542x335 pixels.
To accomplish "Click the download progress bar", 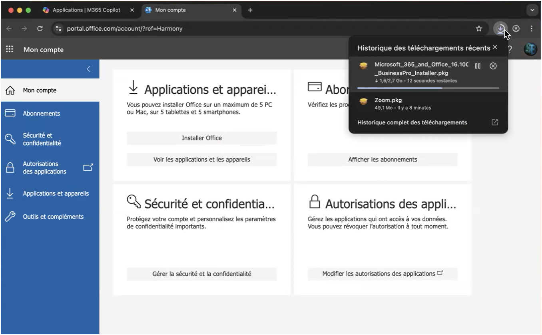I will [x=428, y=88].
